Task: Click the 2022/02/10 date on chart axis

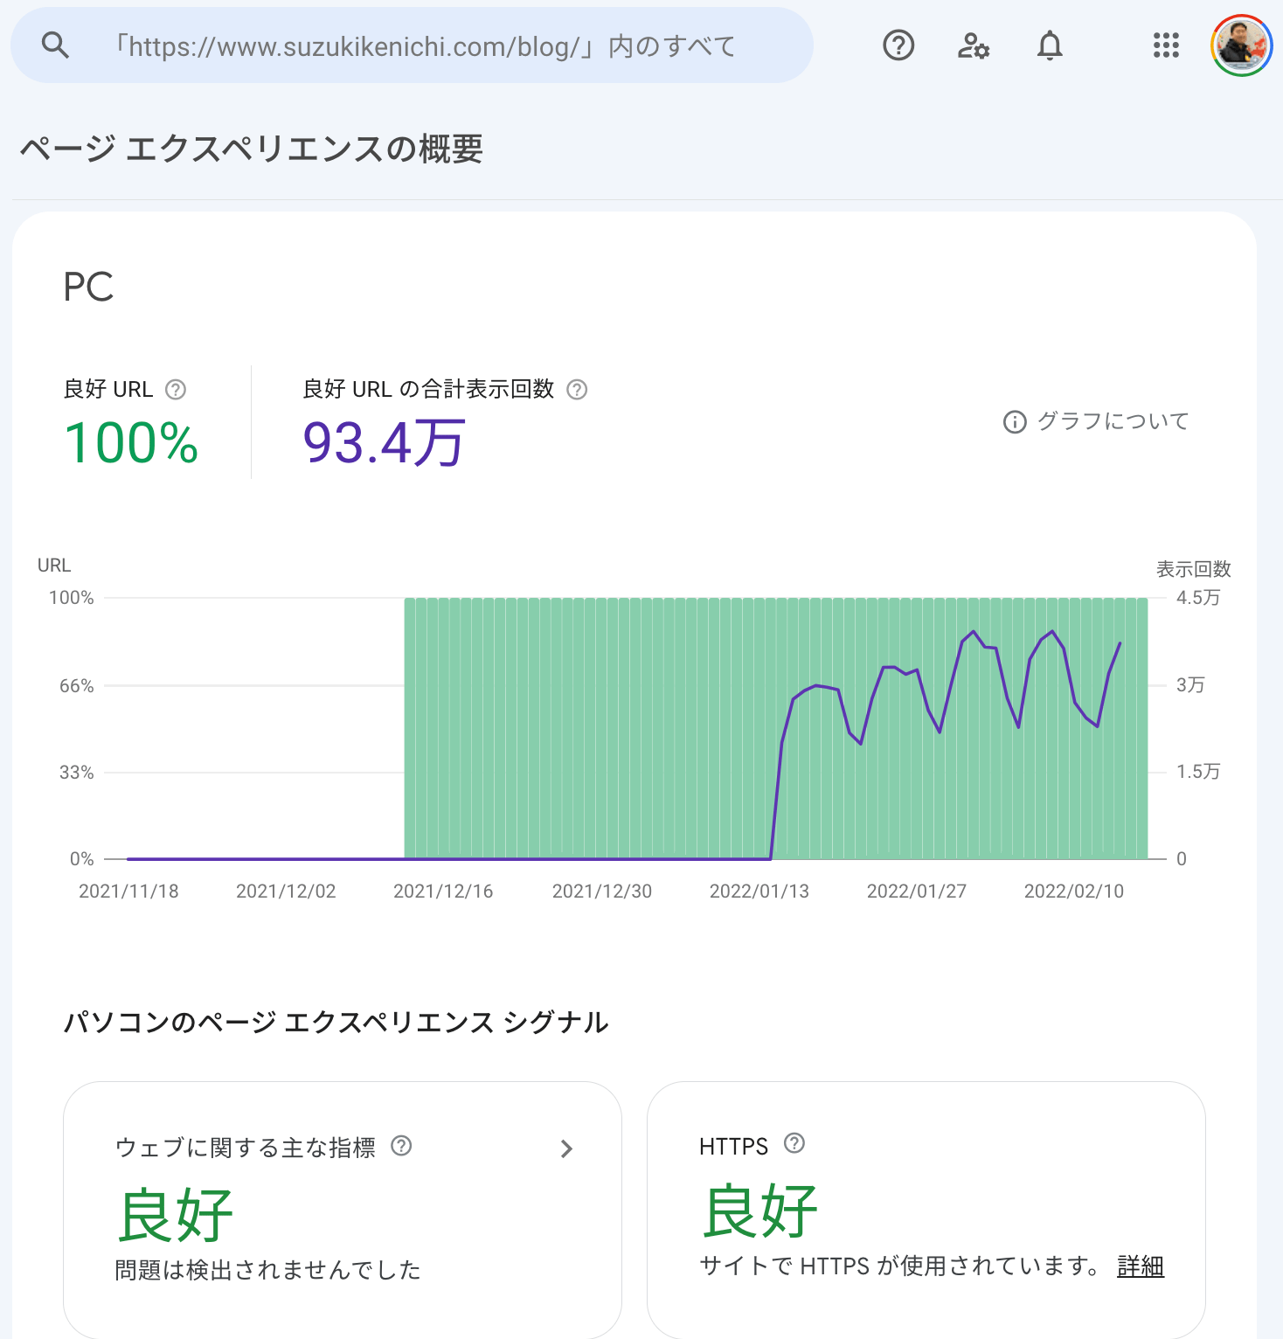Action: click(x=1074, y=892)
